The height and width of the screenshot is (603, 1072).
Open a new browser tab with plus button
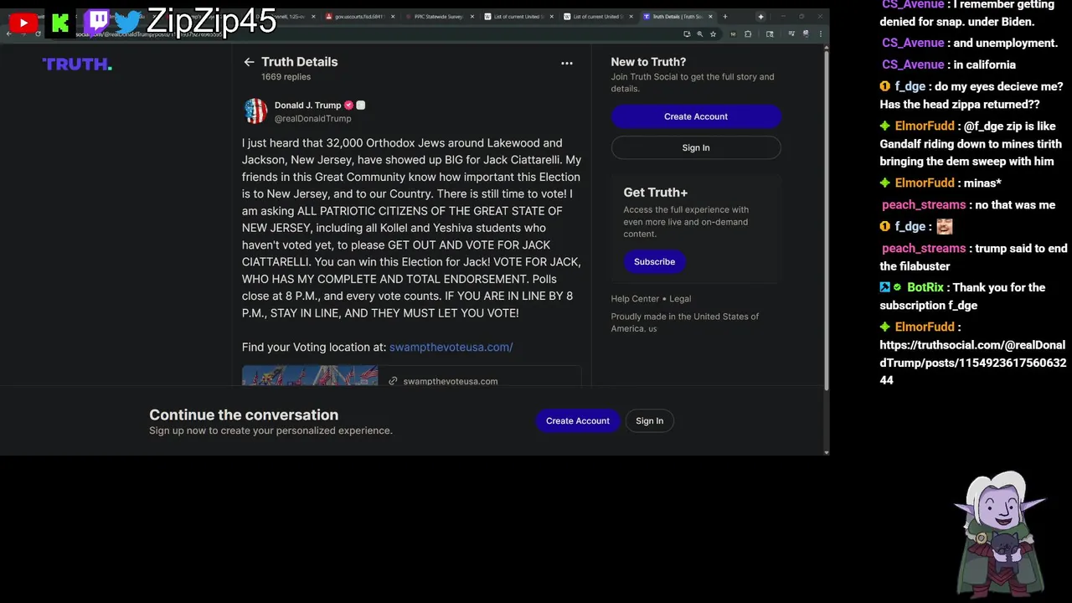click(725, 16)
